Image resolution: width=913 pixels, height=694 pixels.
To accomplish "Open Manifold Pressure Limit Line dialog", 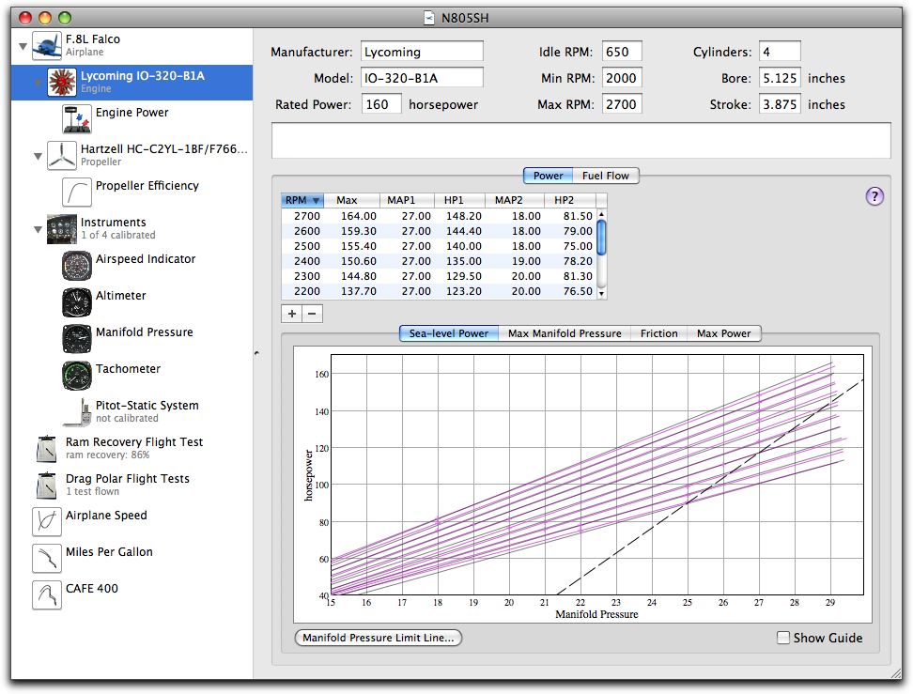I will [379, 638].
